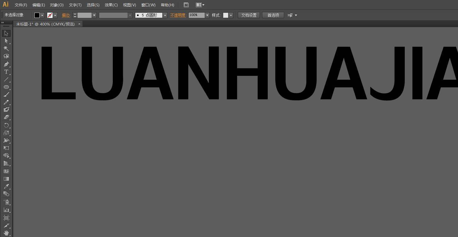Select the Magic Wand tool
The image size is (458, 237).
6,48
